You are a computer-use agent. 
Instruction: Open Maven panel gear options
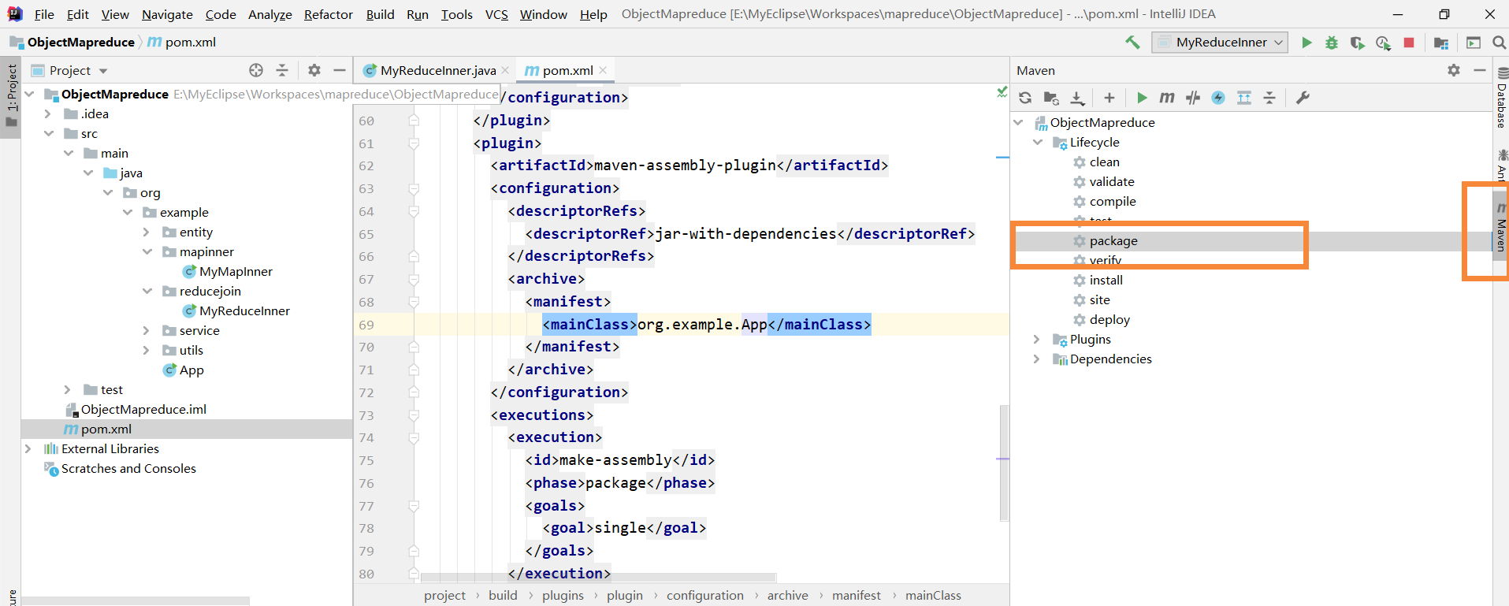(x=1454, y=70)
